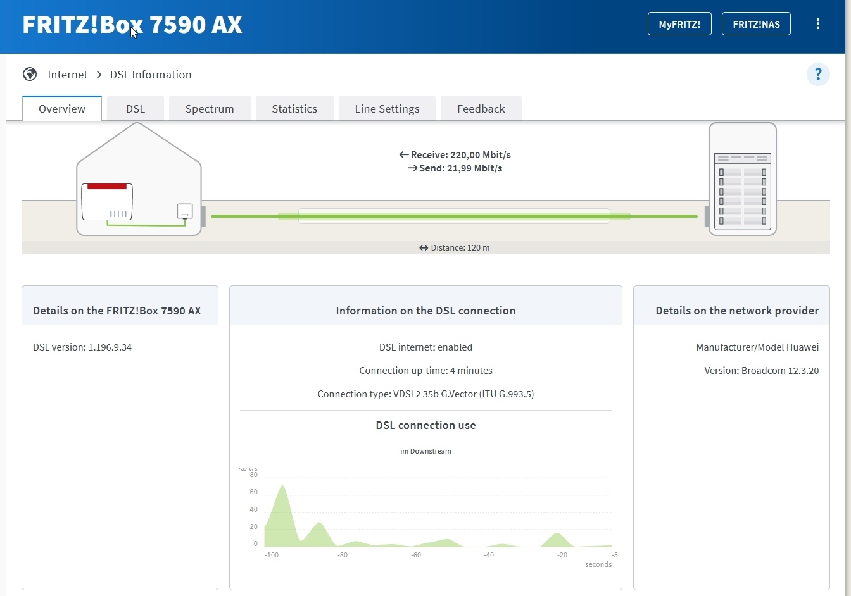Screen dimensions: 851x596
Task: Click the DSL connection use heading
Action: (x=425, y=425)
